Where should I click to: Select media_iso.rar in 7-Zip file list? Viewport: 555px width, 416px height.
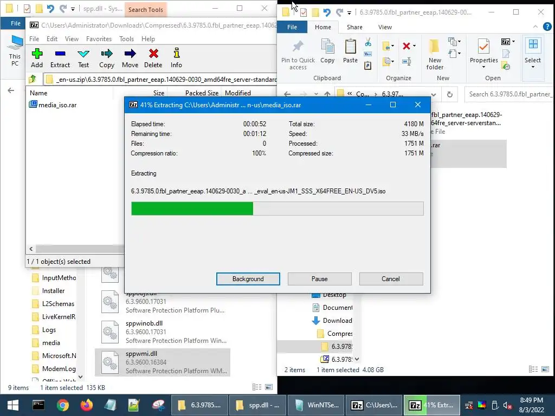tap(53, 105)
